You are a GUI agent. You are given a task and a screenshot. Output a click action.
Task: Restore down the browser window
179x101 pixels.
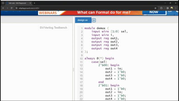[170, 3]
